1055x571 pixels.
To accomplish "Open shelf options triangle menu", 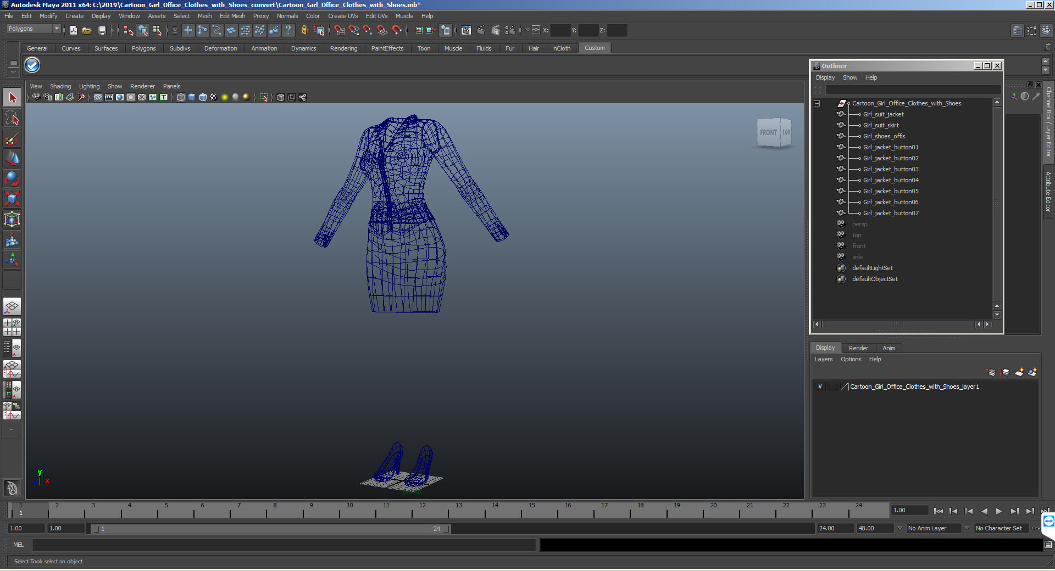I will point(14,72).
